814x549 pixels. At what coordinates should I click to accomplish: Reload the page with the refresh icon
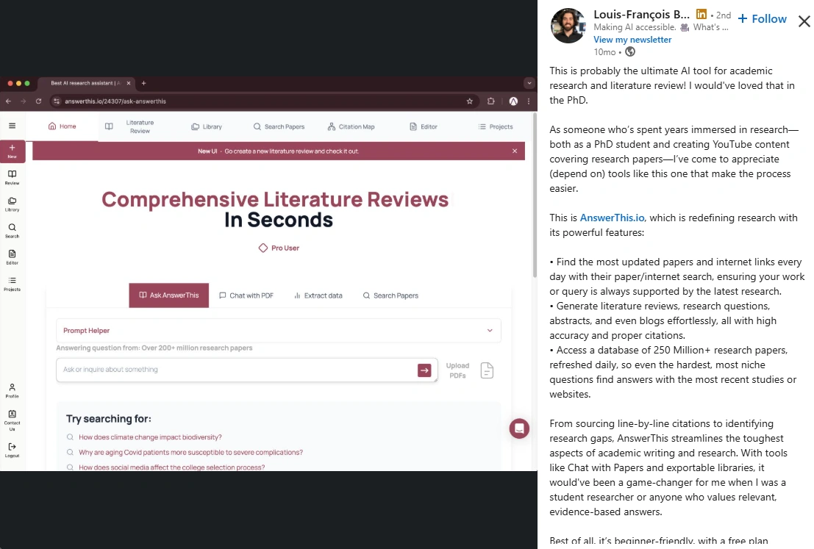pyautogui.click(x=38, y=101)
